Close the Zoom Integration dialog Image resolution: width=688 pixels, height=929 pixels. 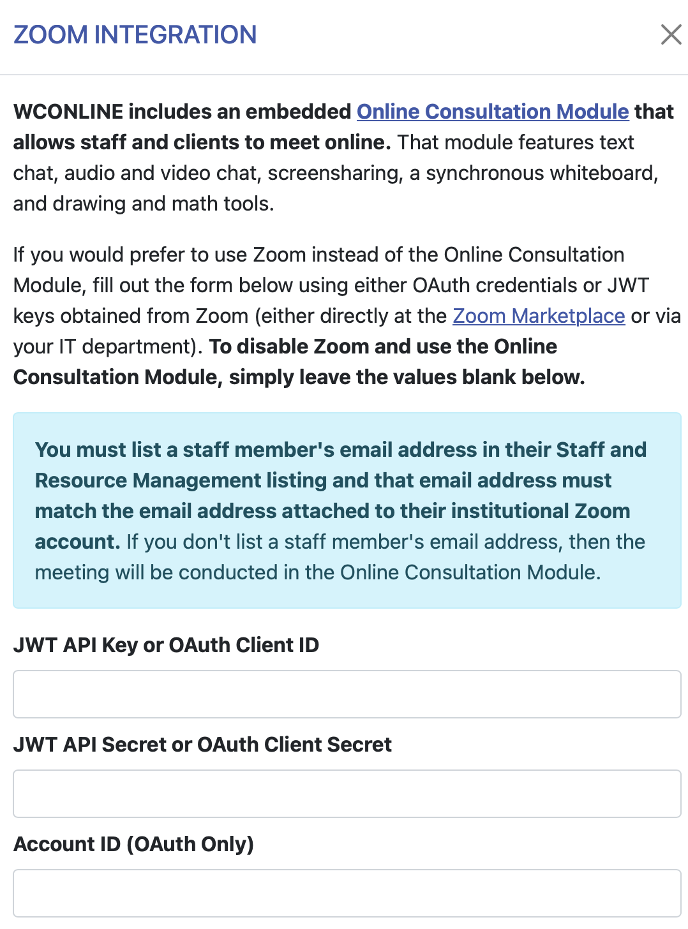point(671,34)
